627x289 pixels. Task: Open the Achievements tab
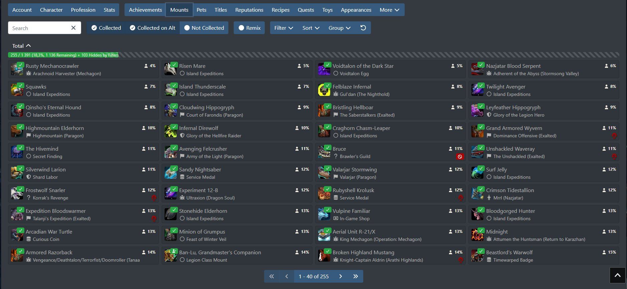pos(145,10)
